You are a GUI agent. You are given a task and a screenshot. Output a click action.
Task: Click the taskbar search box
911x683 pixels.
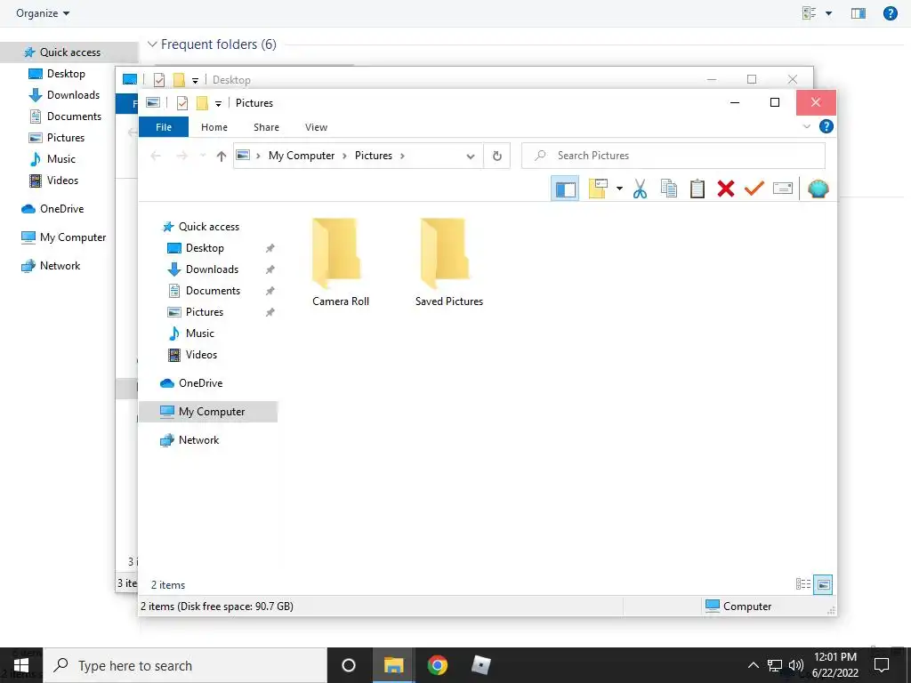pos(185,665)
